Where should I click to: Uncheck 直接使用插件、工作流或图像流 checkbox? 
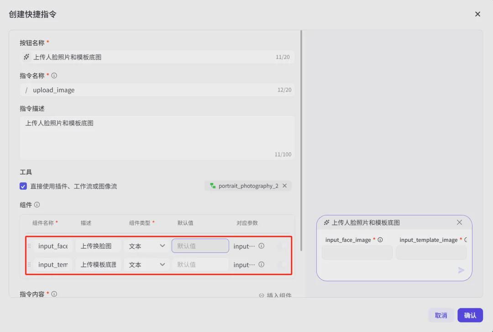(x=23, y=186)
